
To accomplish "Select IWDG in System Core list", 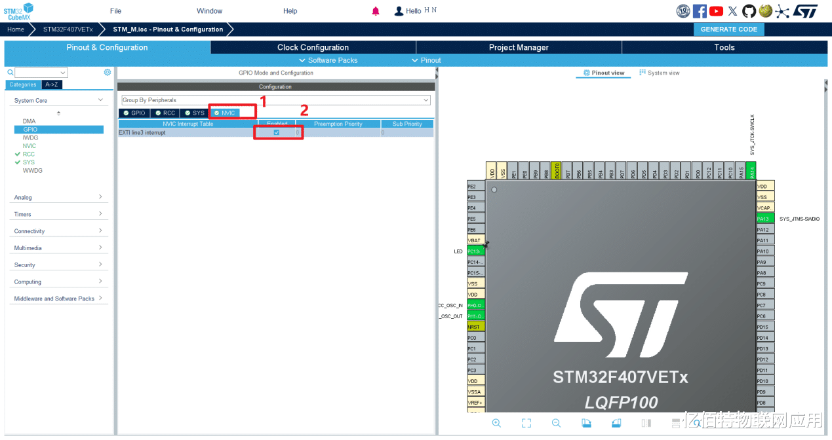I will [x=30, y=137].
